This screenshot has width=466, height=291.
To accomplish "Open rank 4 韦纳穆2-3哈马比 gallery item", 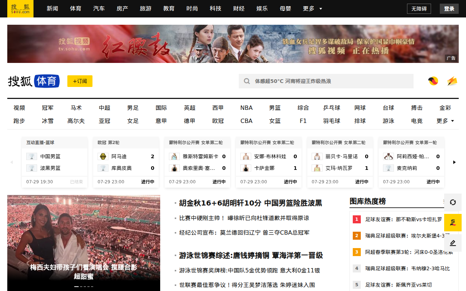I will click(407, 268).
